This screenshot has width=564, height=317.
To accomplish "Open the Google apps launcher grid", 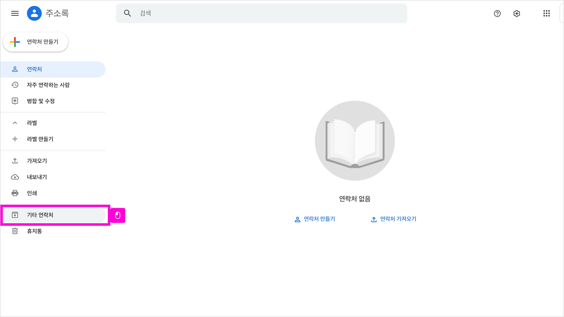I will [546, 13].
